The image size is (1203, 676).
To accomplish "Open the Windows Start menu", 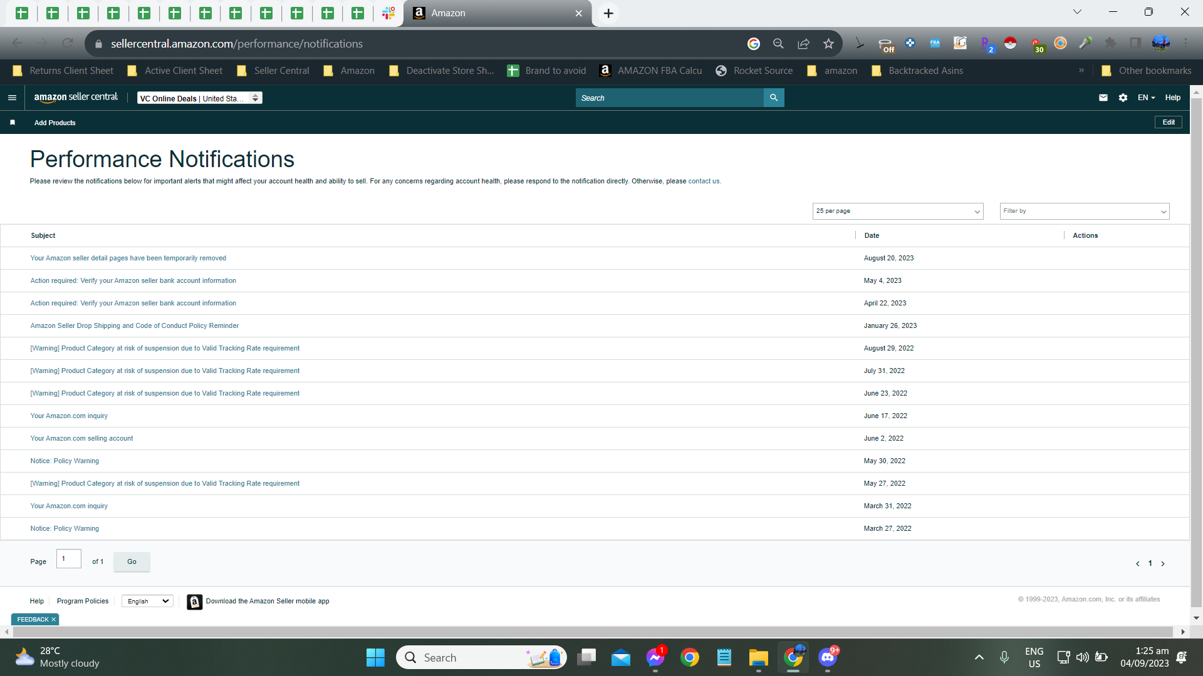I will click(375, 658).
